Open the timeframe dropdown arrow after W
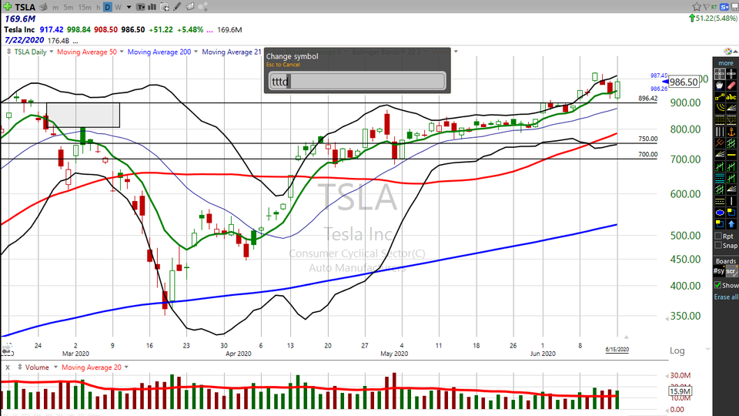The width and height of the screenshot is (739, 416). click(129, 7)
